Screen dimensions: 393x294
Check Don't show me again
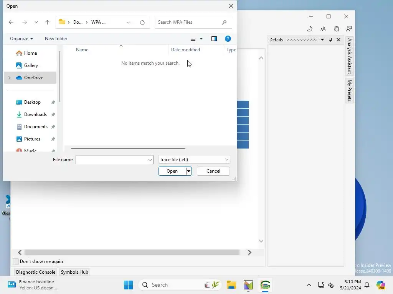pos(16,261)
